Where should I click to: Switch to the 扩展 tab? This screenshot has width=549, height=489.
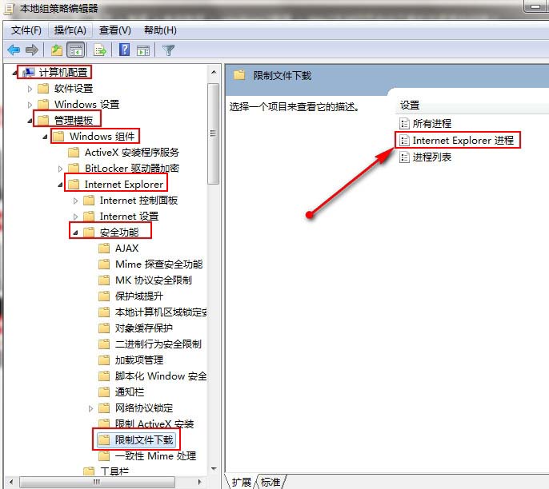tap(241, 482)
